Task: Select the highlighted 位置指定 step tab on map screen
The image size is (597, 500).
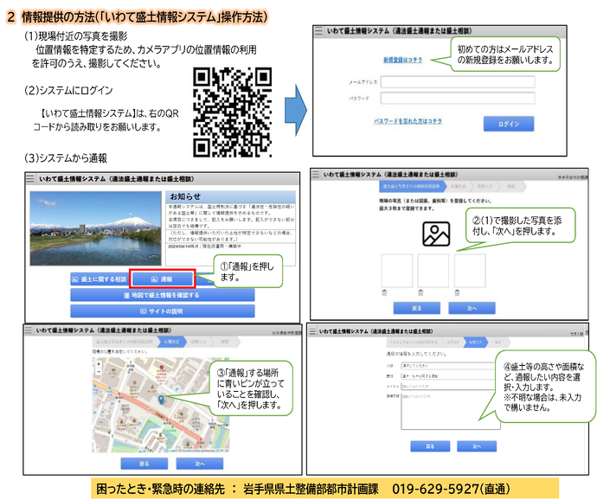Action: click(x=171, y=342)
